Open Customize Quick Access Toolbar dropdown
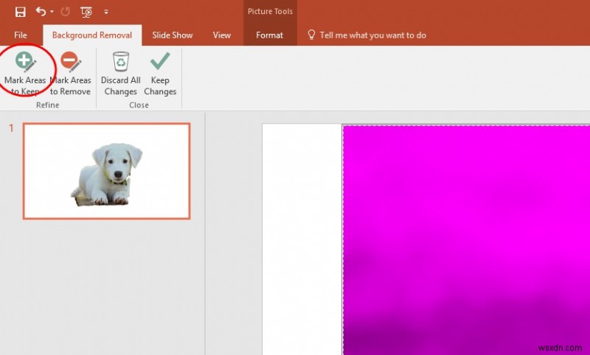Image resolution: width=590 pixels, height=355 pixels. 106,12
